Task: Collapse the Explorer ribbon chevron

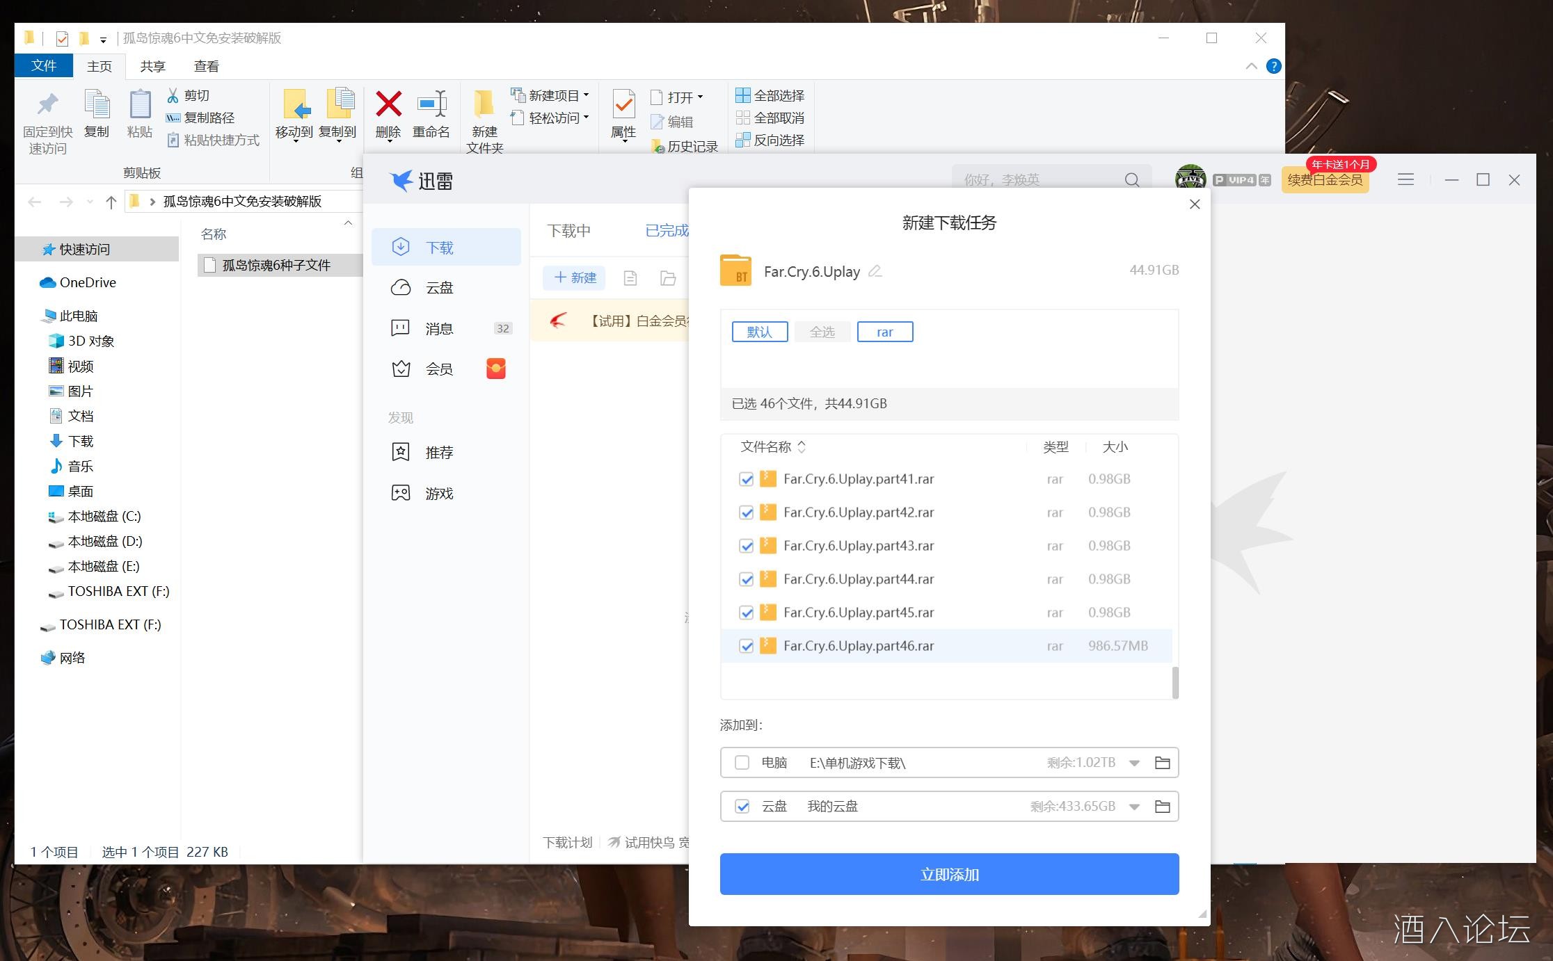Action: [x=1251, y=66]
